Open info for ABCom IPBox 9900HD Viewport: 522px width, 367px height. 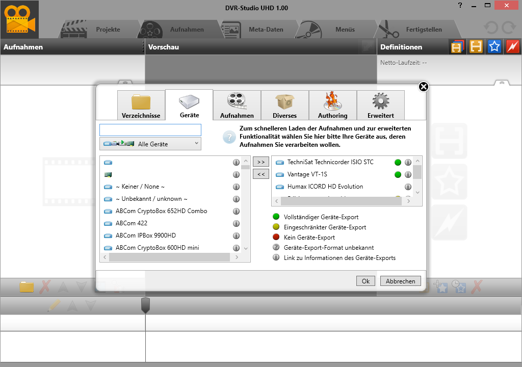tap(236, 235)
